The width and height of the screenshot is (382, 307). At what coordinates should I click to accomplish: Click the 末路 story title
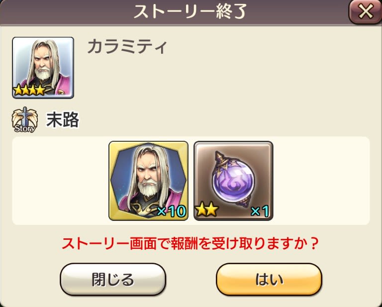[63, 119]
